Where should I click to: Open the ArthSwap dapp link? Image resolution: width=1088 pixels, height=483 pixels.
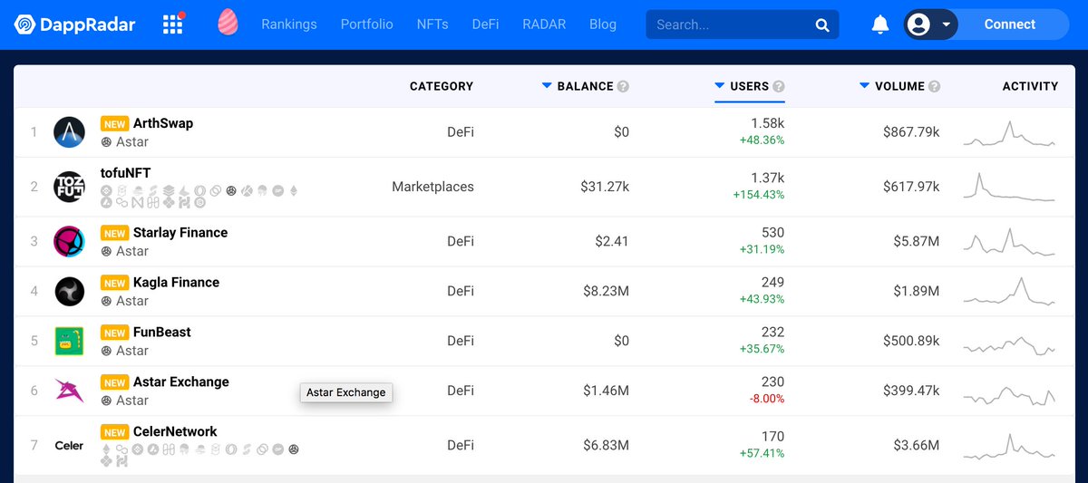click(163, 123)
